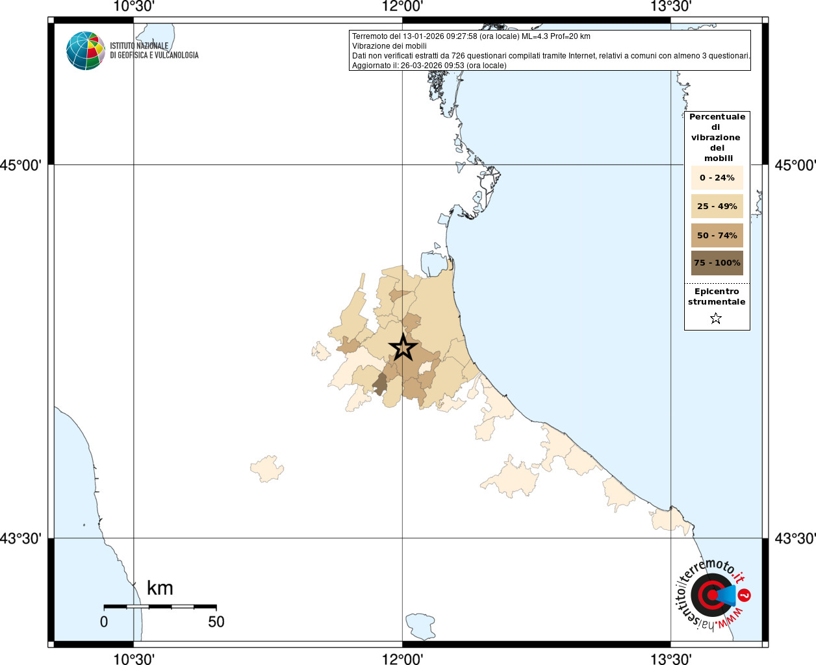
Task: Click the "Terremoto del 13-01-2026" title line
Action: pos(471,36)
